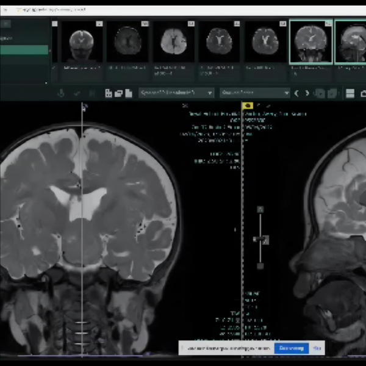The image size is (366, 366).
Task: Click the vertical slider handle in sagittal viewport
Action: click(x=260, y=240)
